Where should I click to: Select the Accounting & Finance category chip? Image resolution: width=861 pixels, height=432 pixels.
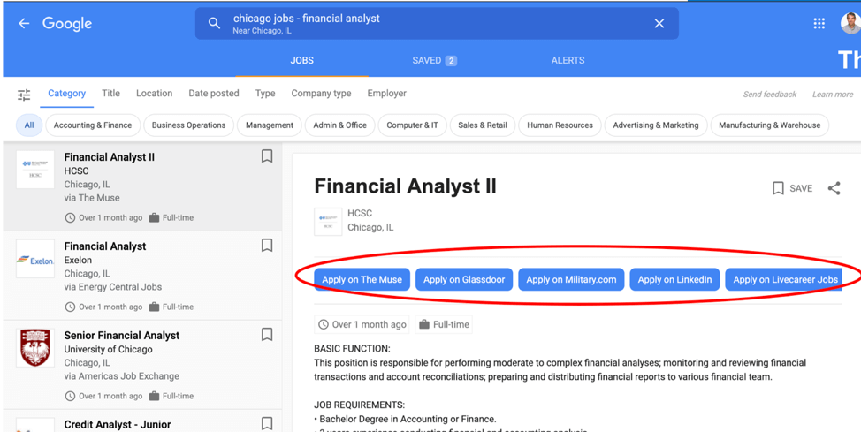(93, 125)
